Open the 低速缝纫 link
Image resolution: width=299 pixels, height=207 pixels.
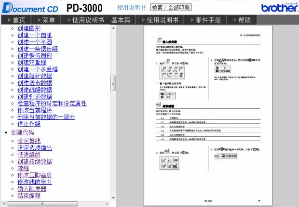click(x=29, y=155)
